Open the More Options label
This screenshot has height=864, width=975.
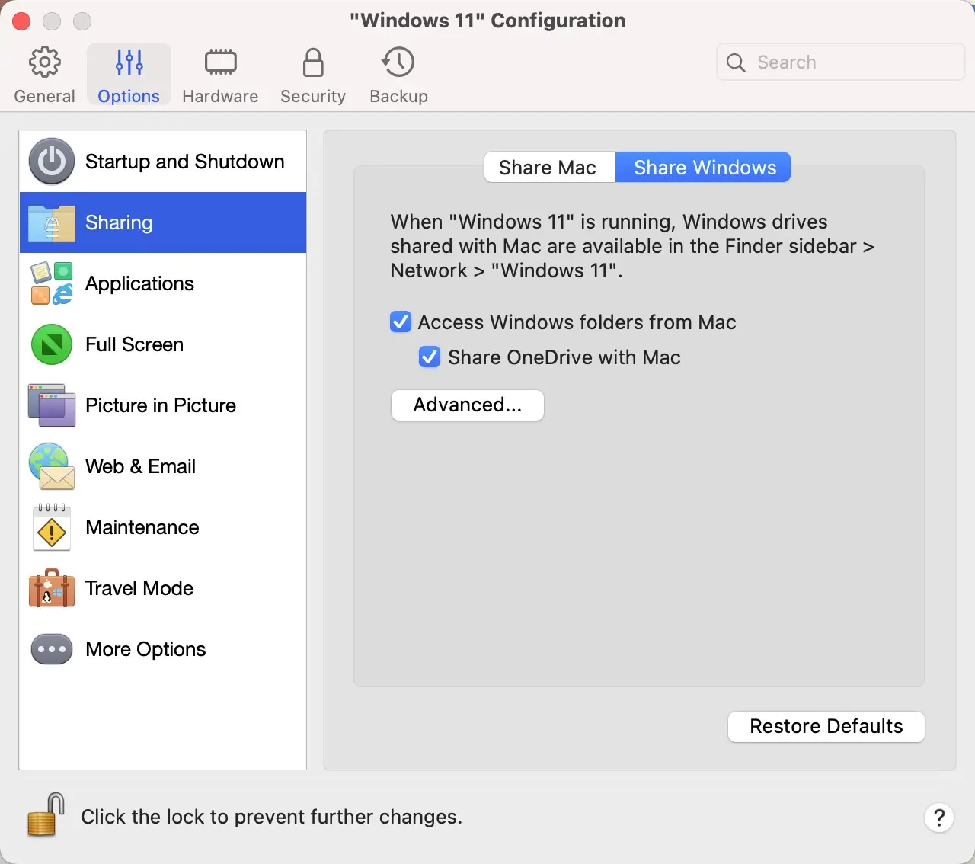145,649
